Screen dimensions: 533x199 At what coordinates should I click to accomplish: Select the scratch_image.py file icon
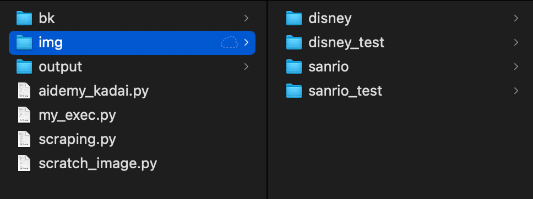(24, 163)
